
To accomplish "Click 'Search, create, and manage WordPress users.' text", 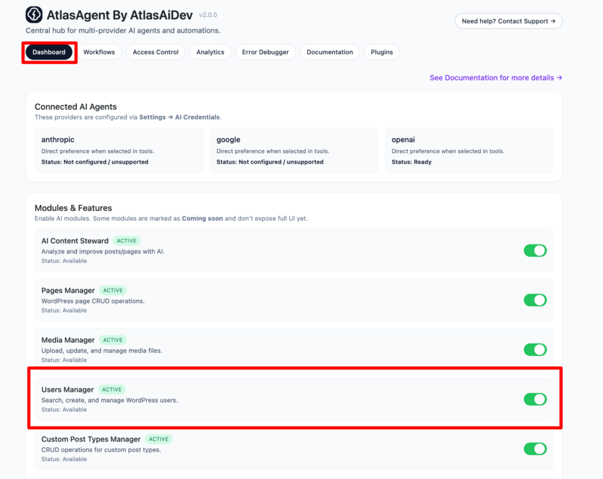I will [110, 401].
